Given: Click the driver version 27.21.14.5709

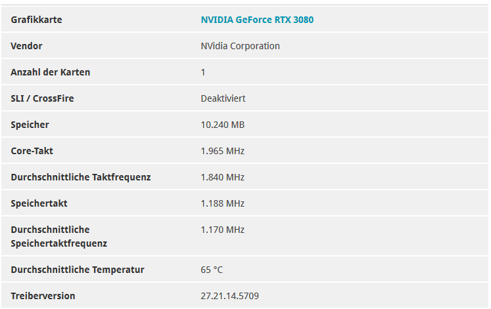Looking at the screenshot, I should point(230,296).
